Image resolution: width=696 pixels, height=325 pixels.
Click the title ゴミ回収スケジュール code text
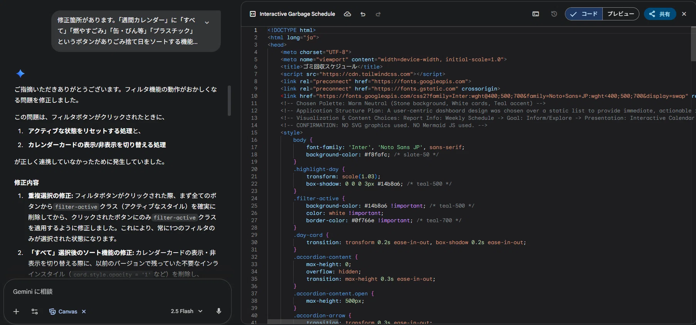pos(330,67)
